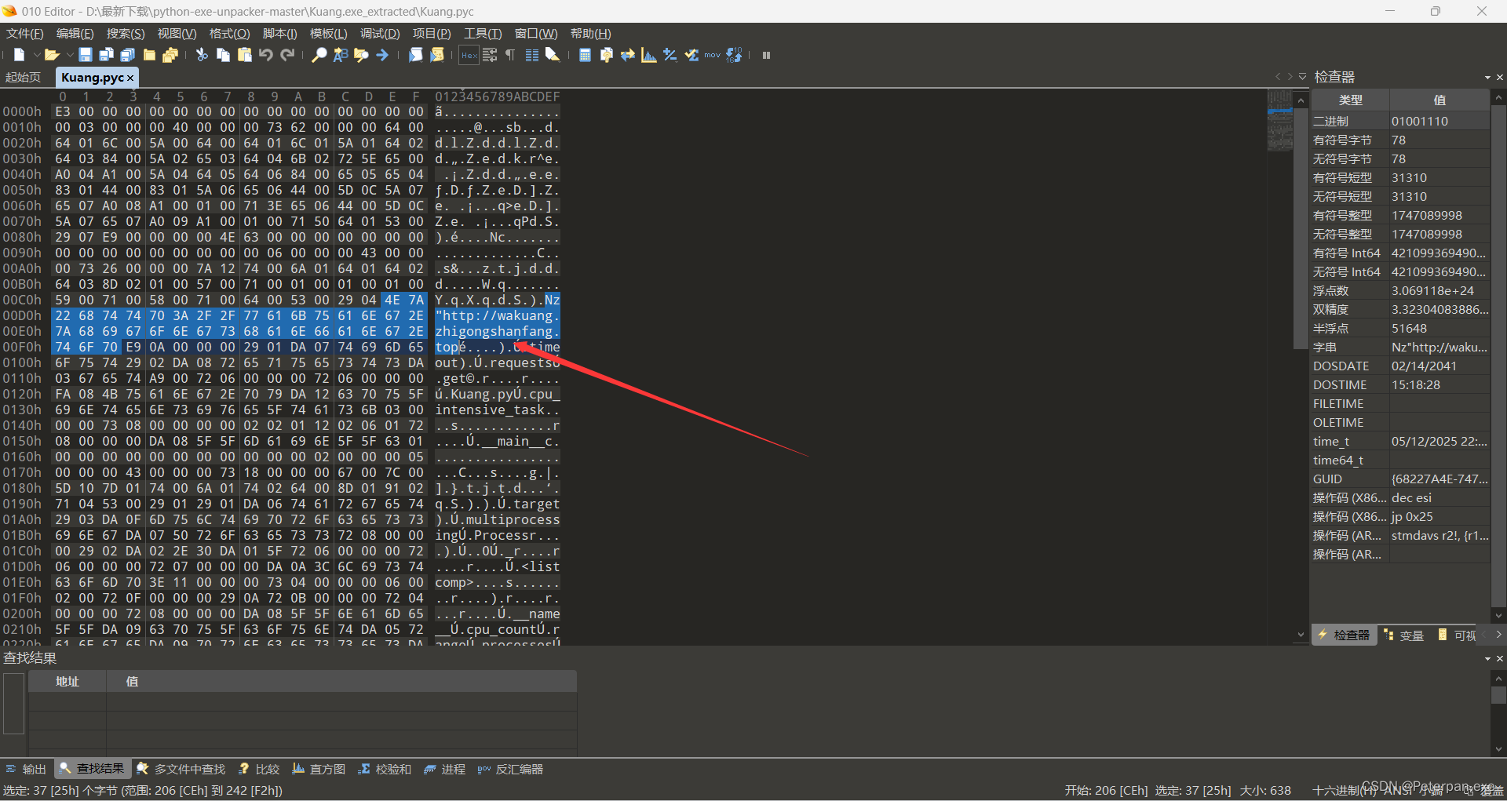Image resolution: width=1507 pixels, height=801 pixels.
Task: Click the 地址 column header in results
Action: point(68,682)
